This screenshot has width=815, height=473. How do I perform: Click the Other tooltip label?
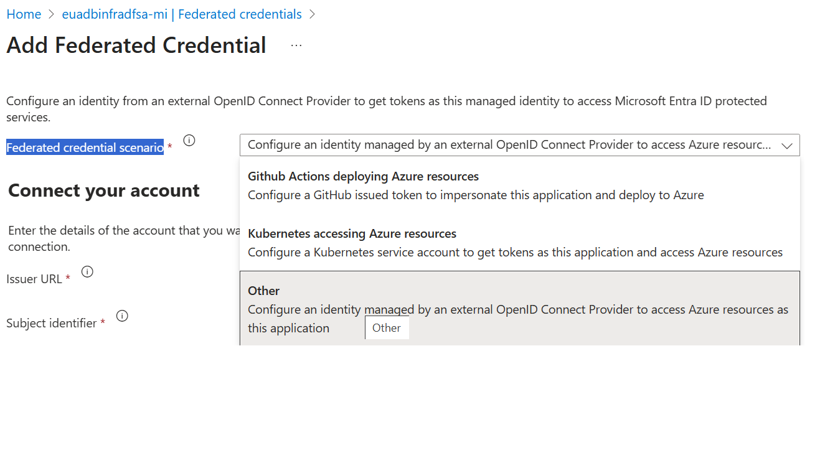click(x=387, y=327)
